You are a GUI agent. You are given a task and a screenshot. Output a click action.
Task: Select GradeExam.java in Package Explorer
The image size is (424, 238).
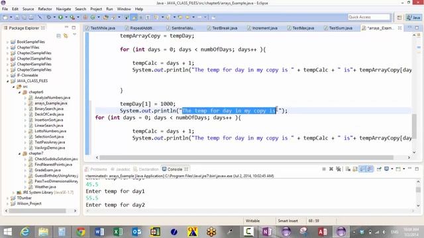tap(47, 170)
